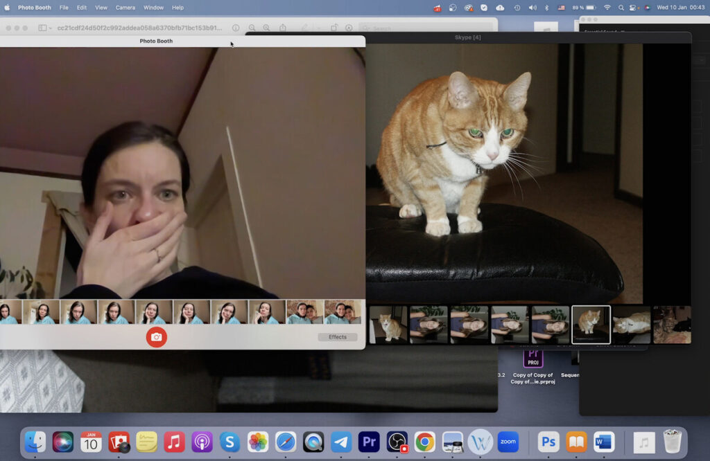Select the first cat thumbnail in Skype strip
Screen dimensions: 710x461
388,325
